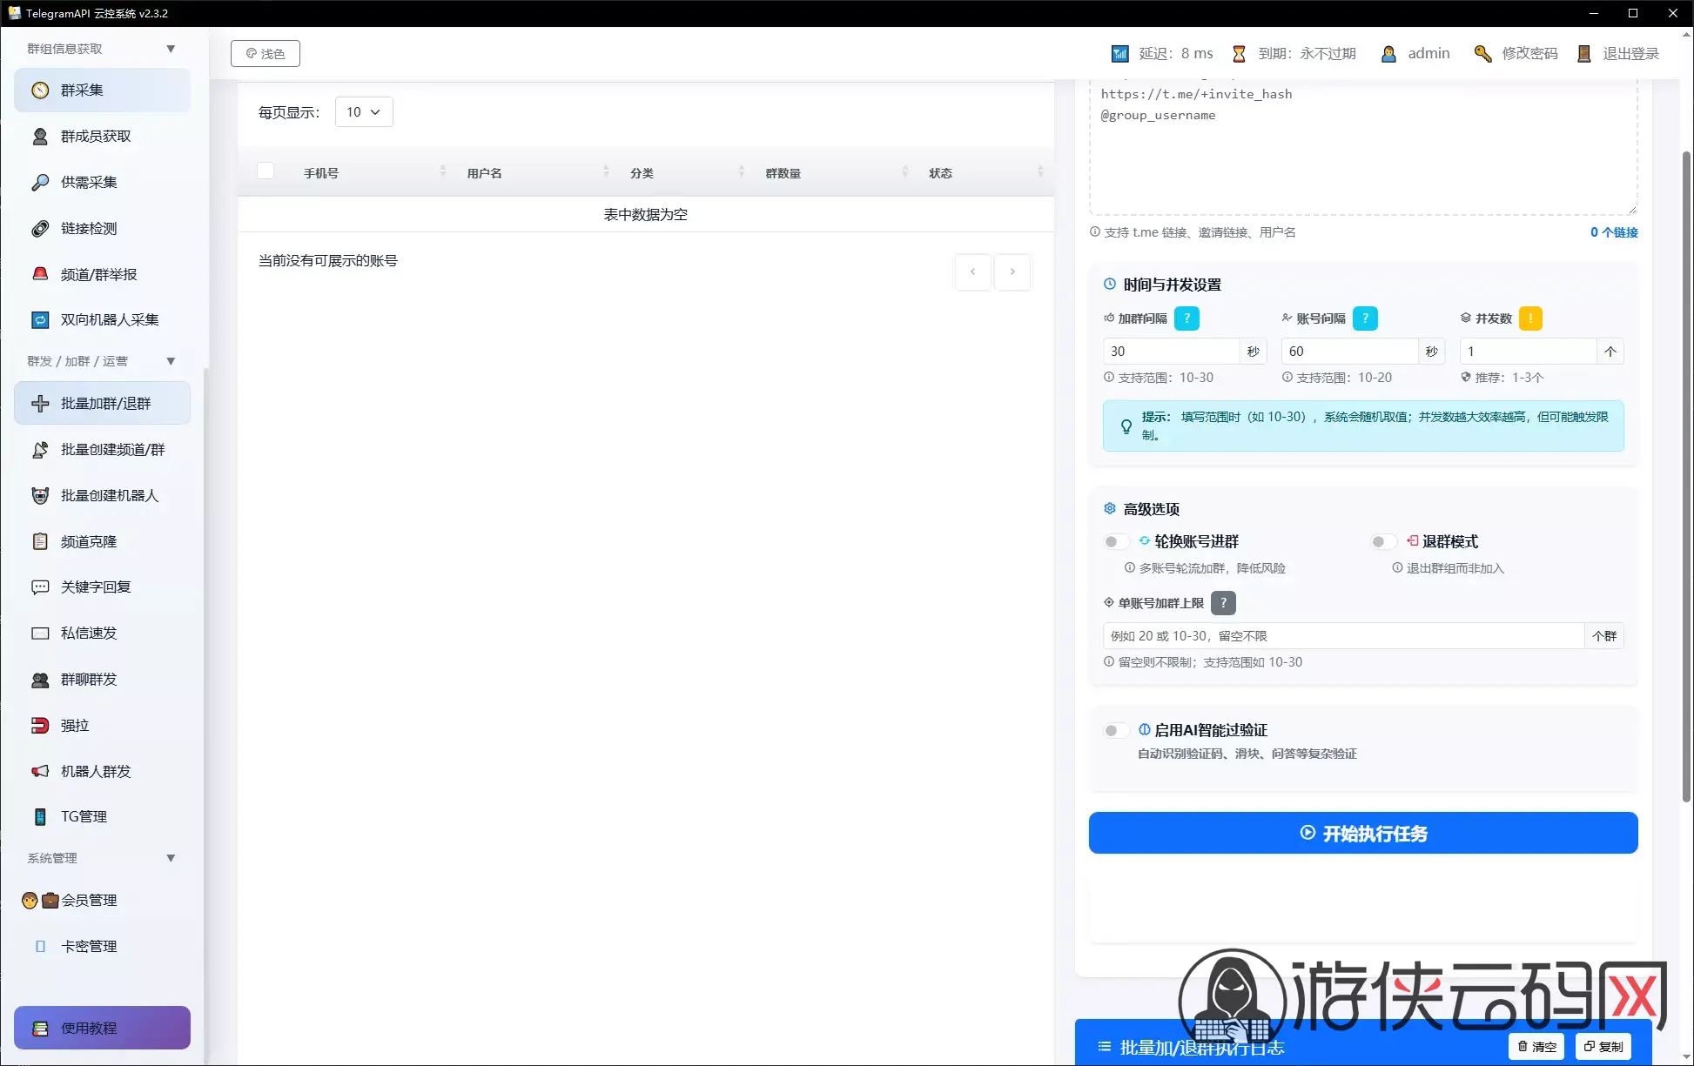The image size is (1694, 1066).
Task: Click the 群采集 clock icon
Action: pos(40,91)
